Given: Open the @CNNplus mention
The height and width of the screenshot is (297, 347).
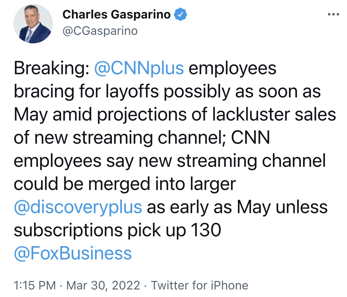Looking at the screenshot, I should pyautogui.click(x=139, y=68).
